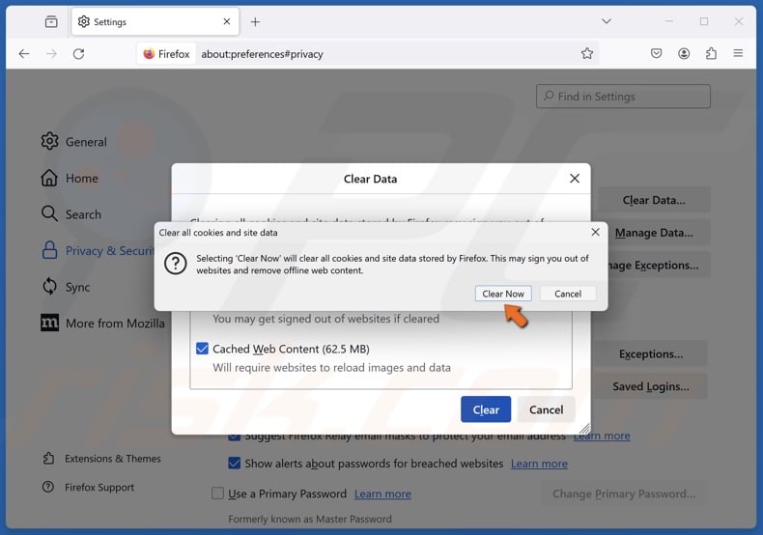Open a new tab with plus icon
Screen dimensions: 763x535
pyautogui.click(x=255, y=22)
